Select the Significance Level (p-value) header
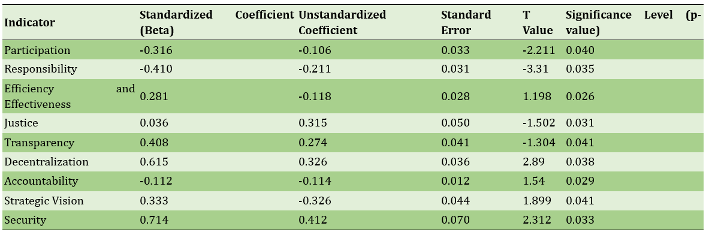The height and width of the screenshot is (232, 706). [633, 23]
